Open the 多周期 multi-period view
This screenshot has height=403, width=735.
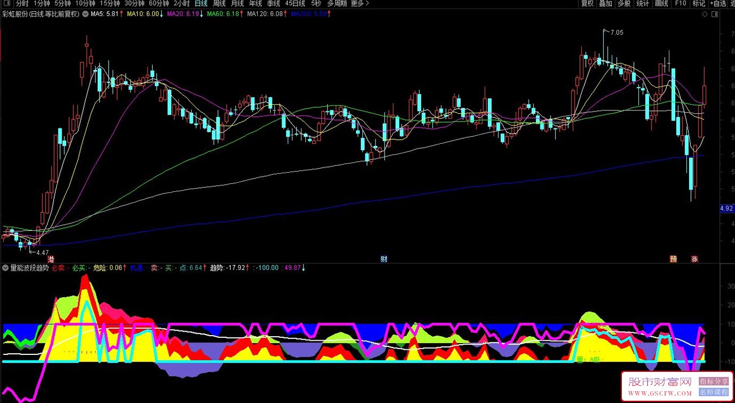coord(337,3)
